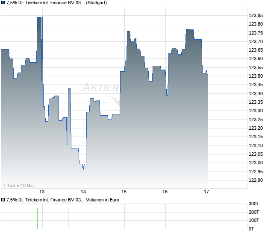This screenshot has height=233, width=265.
Task: Click the second green volume bar before 14.
Action: tap(68, 218)
